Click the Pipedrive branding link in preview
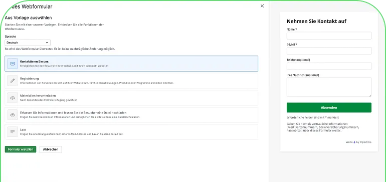 point(358,142)
